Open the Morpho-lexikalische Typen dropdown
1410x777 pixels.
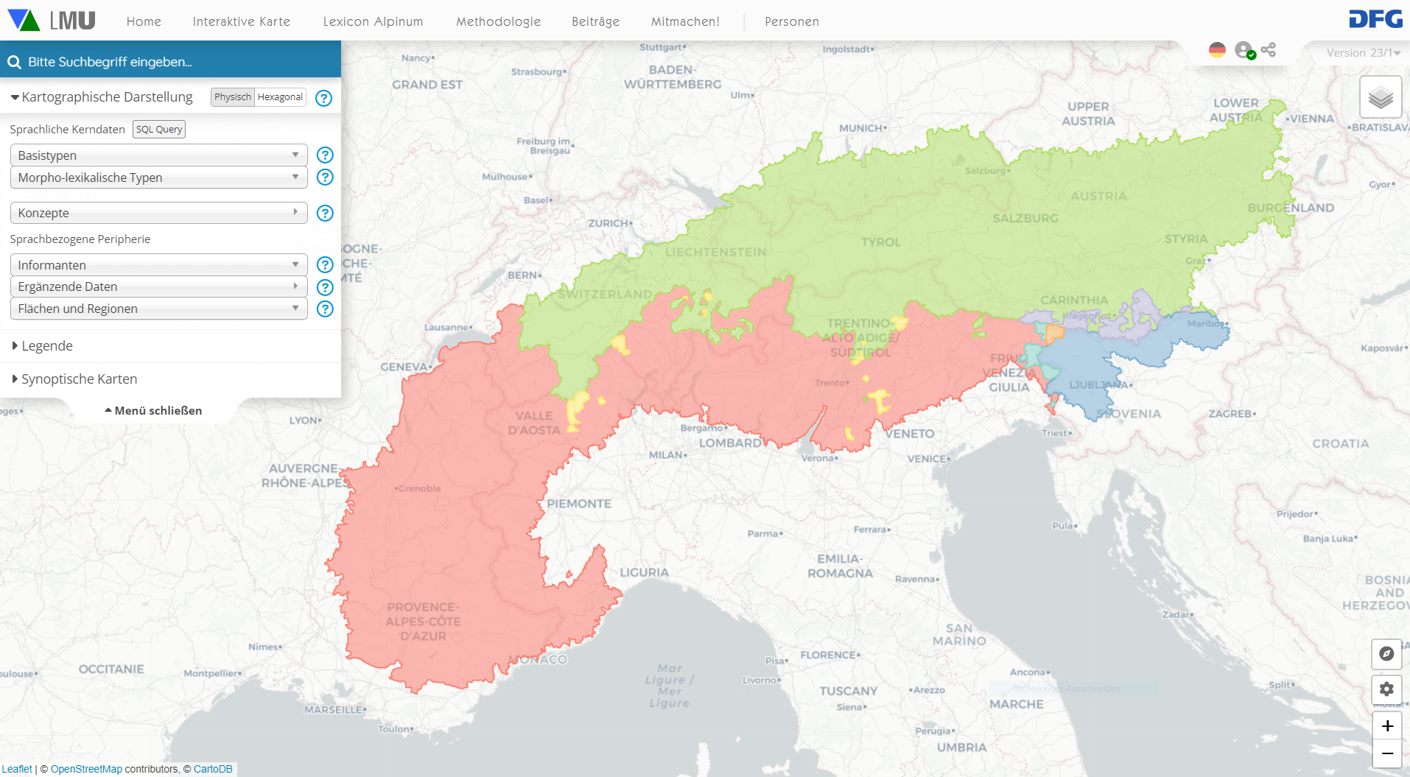pyautogui.click(x=158, y=177)
